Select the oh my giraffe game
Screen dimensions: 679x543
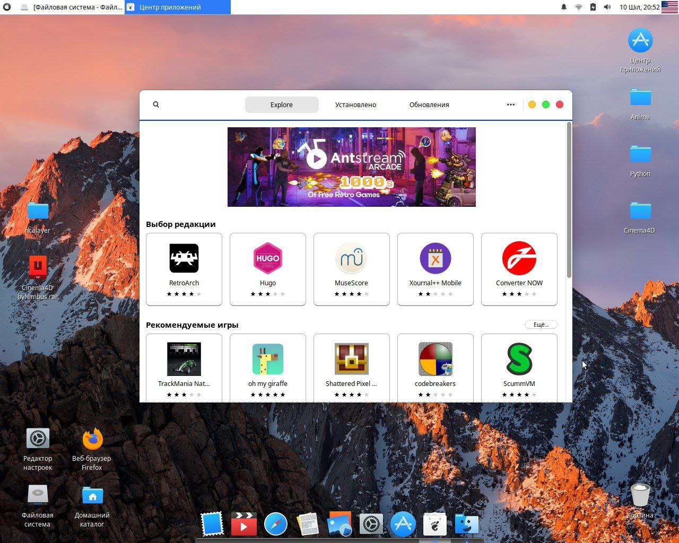click(268, 368)
